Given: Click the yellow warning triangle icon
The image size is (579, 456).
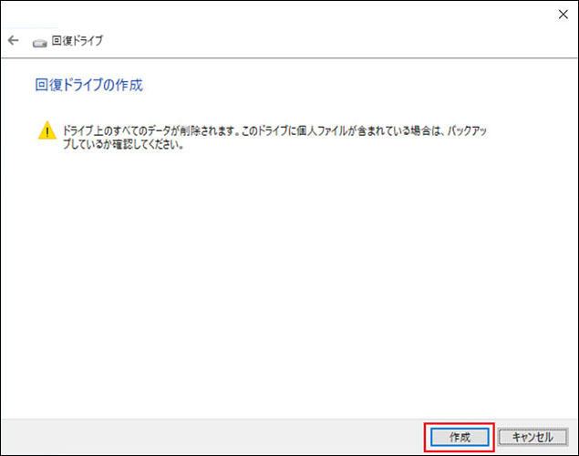Looking at the screenshot, I should point(47,131).
